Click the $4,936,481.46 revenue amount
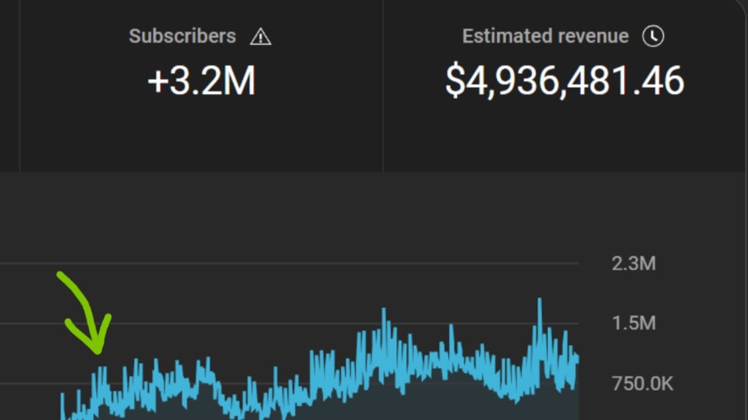 (x=564, y=81)
